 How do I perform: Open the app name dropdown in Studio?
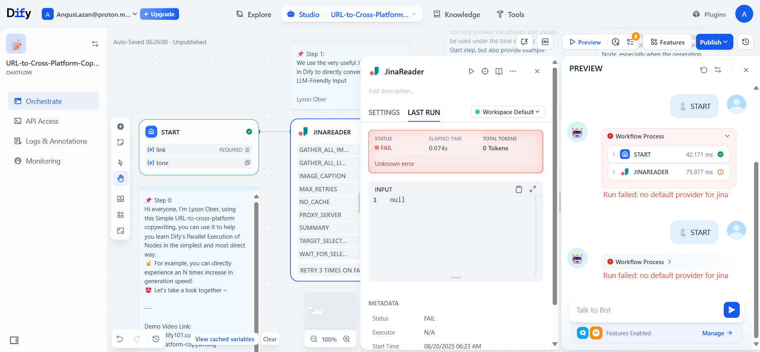(373, 14)
